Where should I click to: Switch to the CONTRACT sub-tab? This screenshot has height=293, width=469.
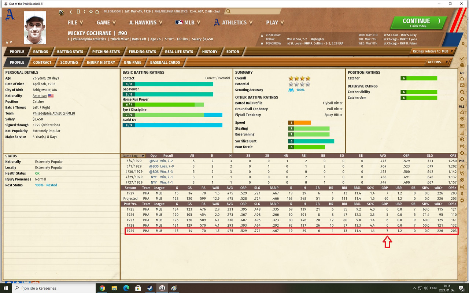tap(42, 62)
